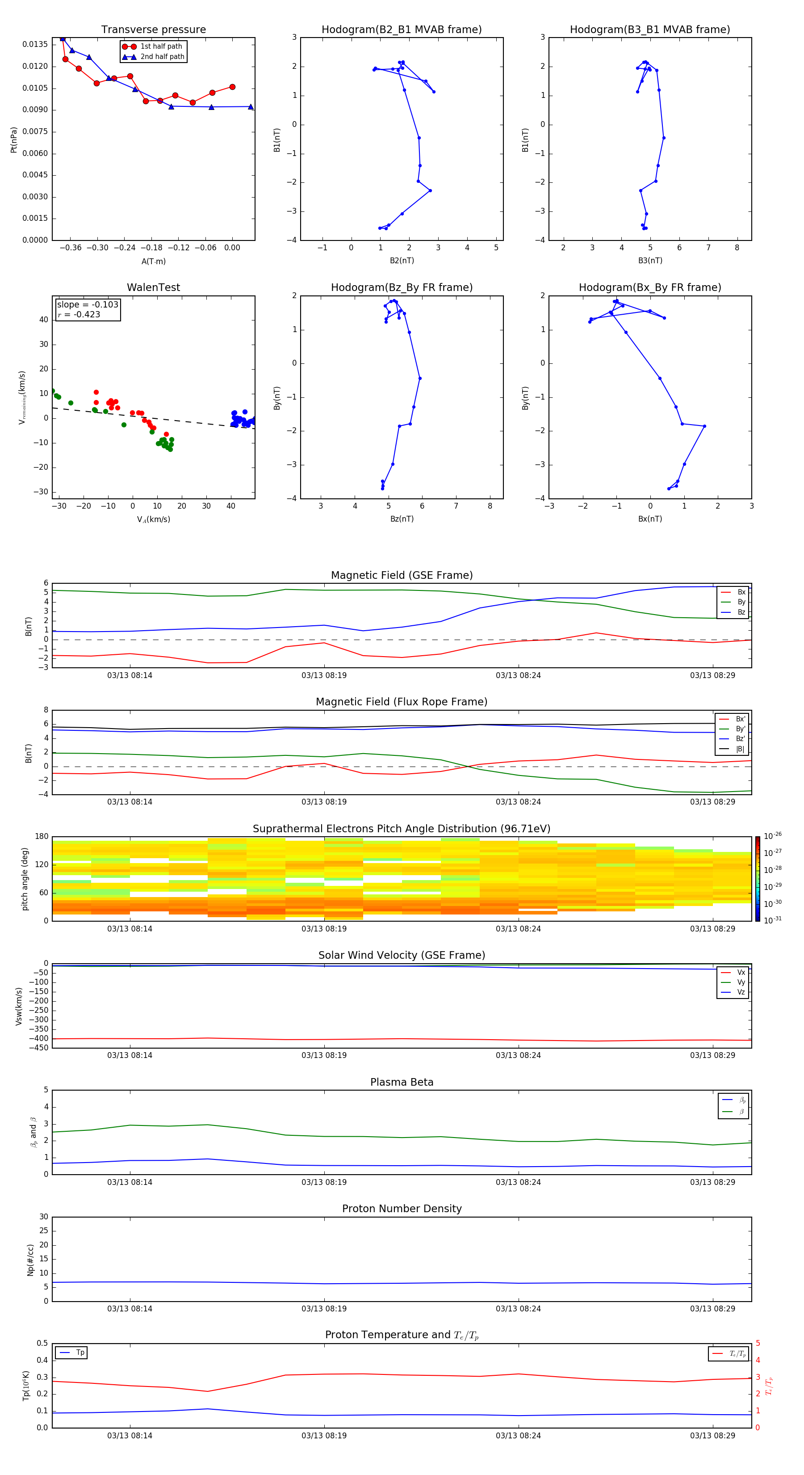Screen dimensions: 804x1475
Task: Click the 'WalenTest' plot title
Action: tap(153, 287)
